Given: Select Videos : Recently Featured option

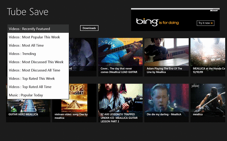Looking at the screenshot, I should 38,29.
